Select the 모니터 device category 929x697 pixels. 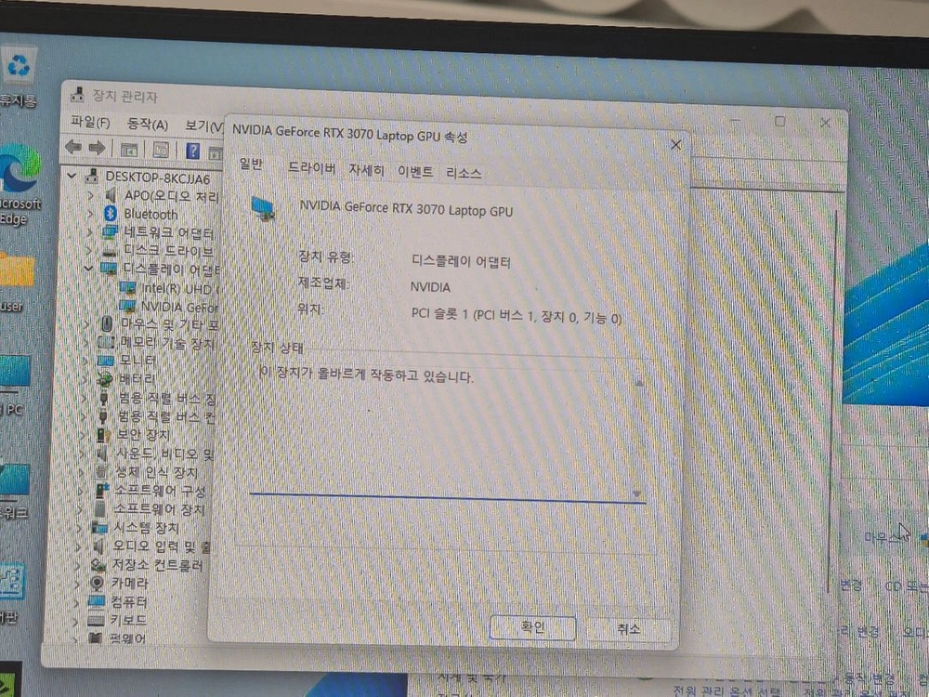[x=128, y=361]
